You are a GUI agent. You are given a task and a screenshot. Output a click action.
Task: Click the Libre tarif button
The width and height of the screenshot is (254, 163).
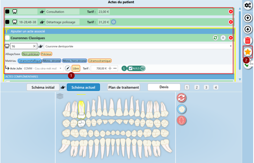76,68
